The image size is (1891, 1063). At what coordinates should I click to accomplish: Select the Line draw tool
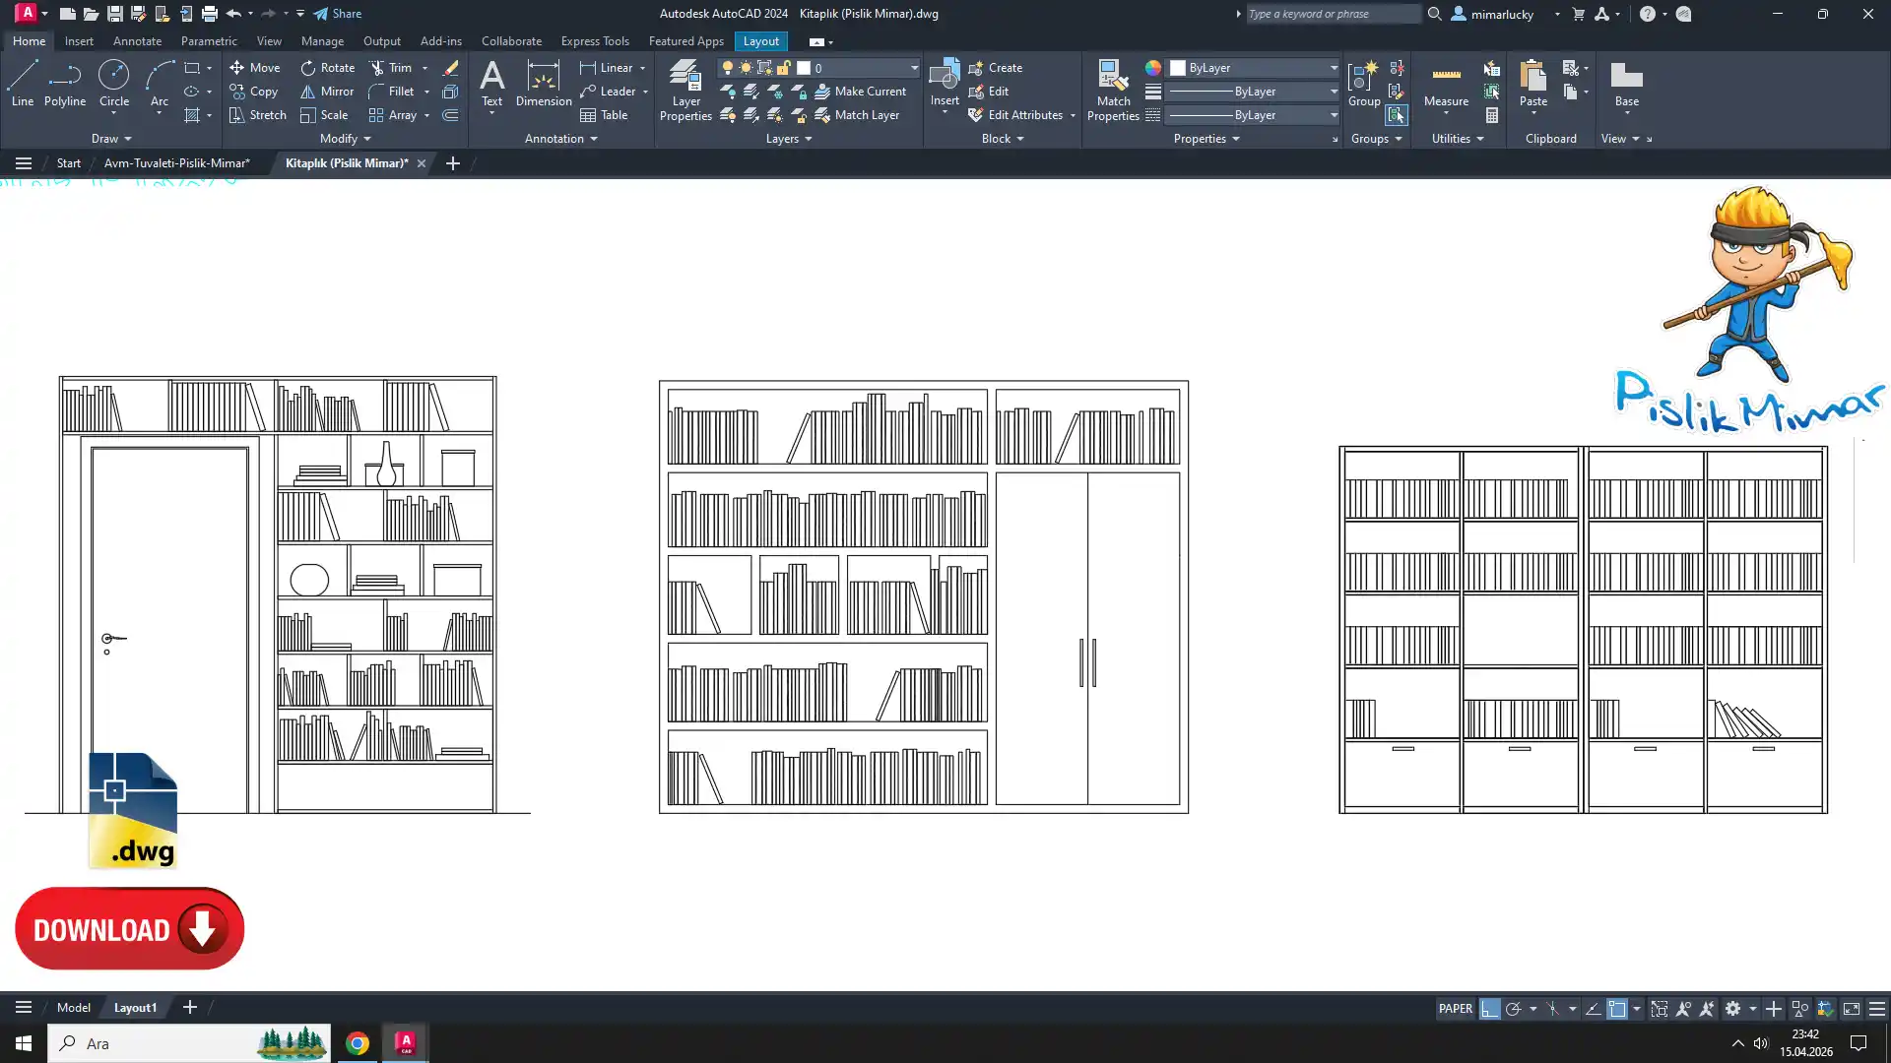pos(23,83)
